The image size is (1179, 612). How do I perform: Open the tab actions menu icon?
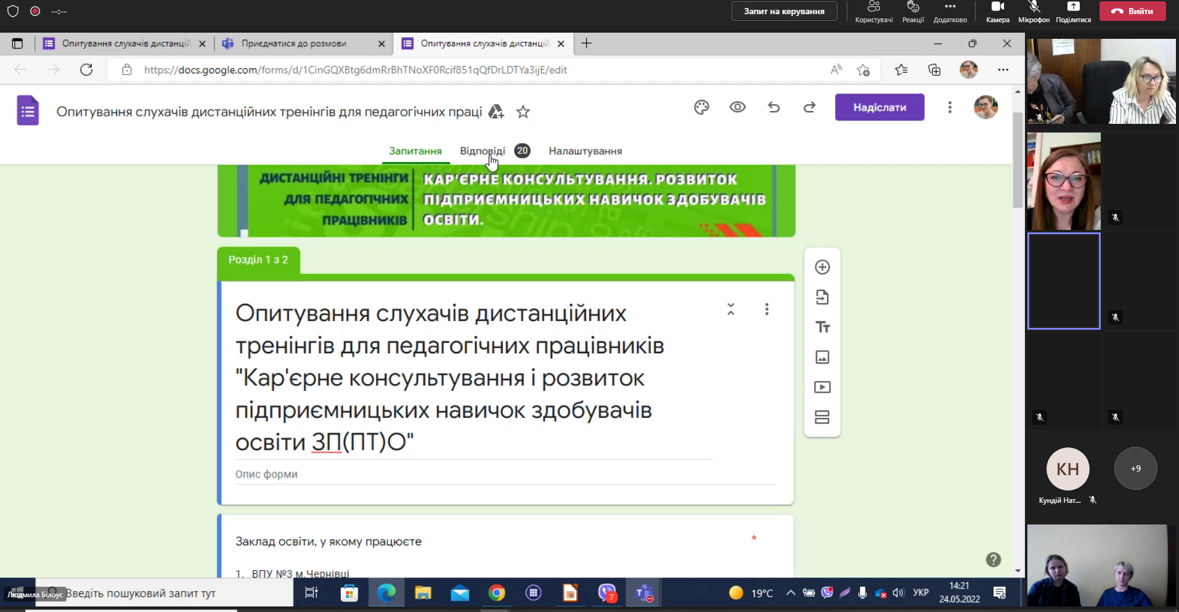pos(17,44)
